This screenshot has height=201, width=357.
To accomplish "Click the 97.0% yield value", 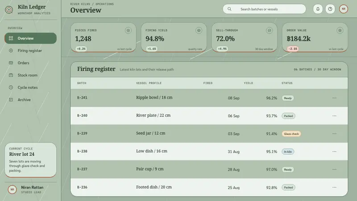I will tap(272, 170).
